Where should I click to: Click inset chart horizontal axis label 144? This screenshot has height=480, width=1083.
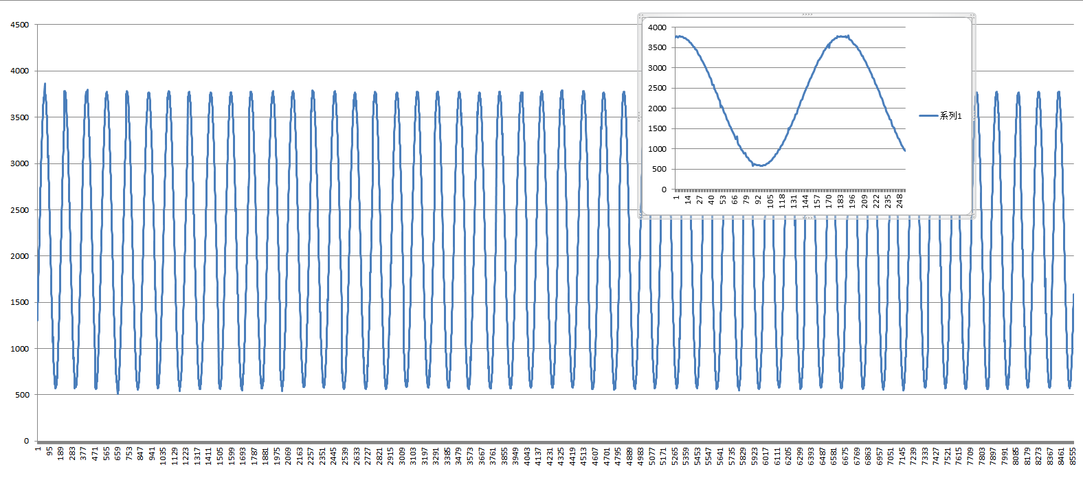coord(805,201)
